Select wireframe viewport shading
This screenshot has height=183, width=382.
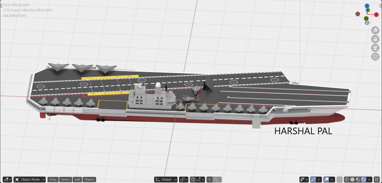tap(347, 179)
